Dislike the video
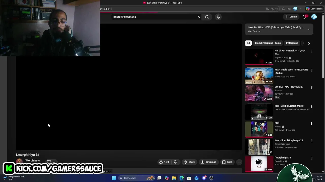Image resolution: width=325 pixels, height=182 pixels. [175, 162]
